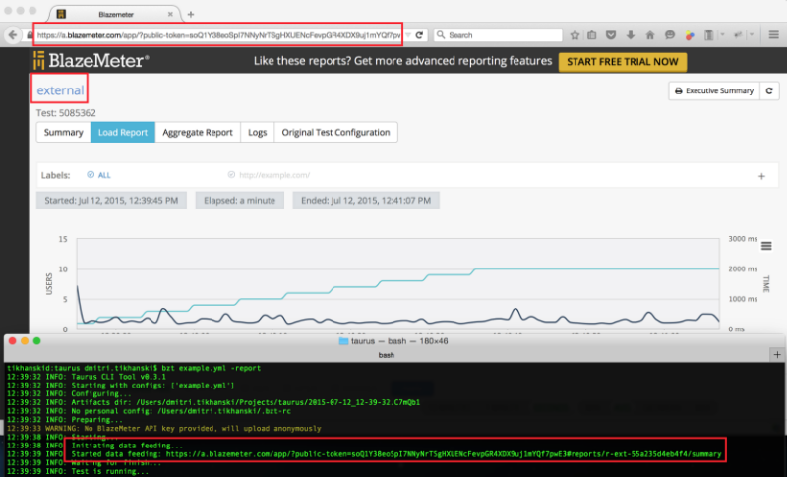Click the browser URL address field
Screen dimensions: 787x477
pos(217,35)
